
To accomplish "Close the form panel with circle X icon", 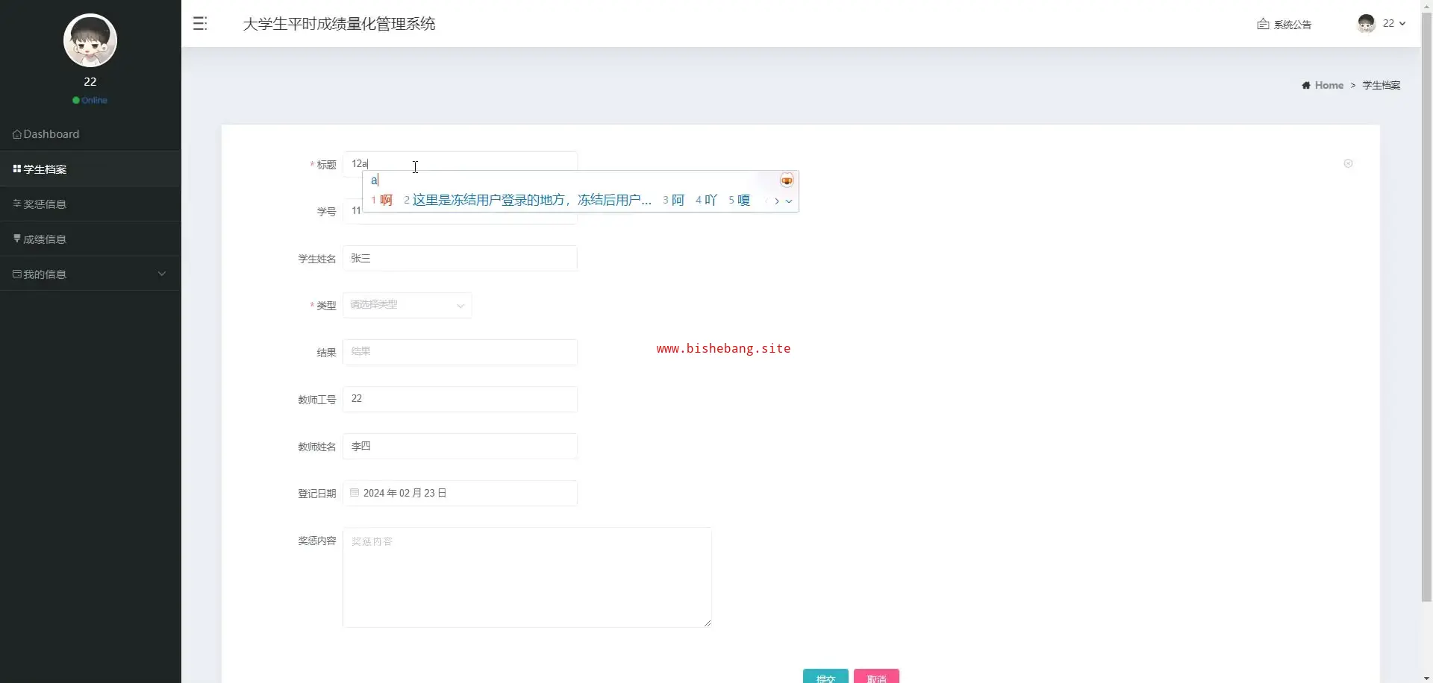I will (x=1348, y=163).
